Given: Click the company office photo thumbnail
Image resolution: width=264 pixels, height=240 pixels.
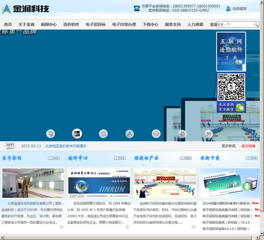Looking at the screenshot, I should 33,183.
